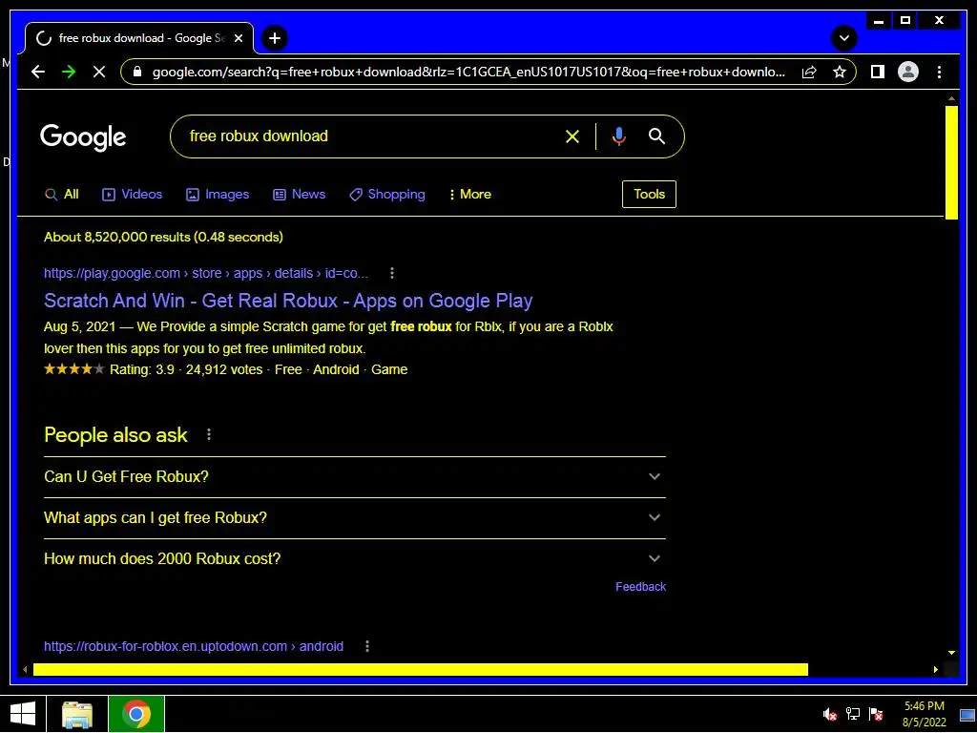Switch to the Shopping tab
This screenshot has width=977, height=733.
coord(387,195)
